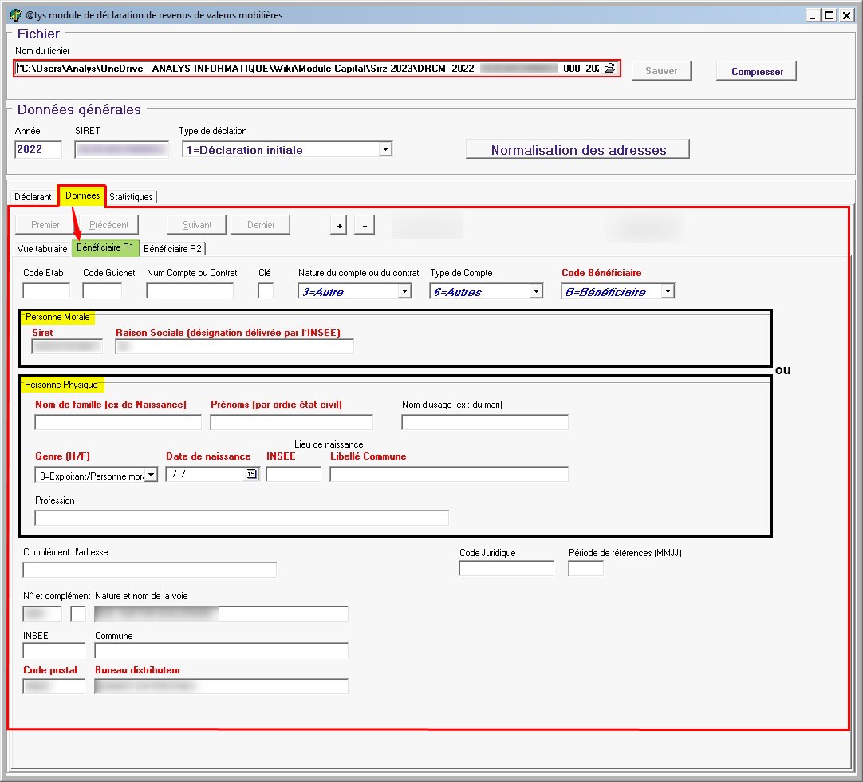Open the Nature du compte dropdown
This screenshot has width=863, height=782.
tap(404, 291)
